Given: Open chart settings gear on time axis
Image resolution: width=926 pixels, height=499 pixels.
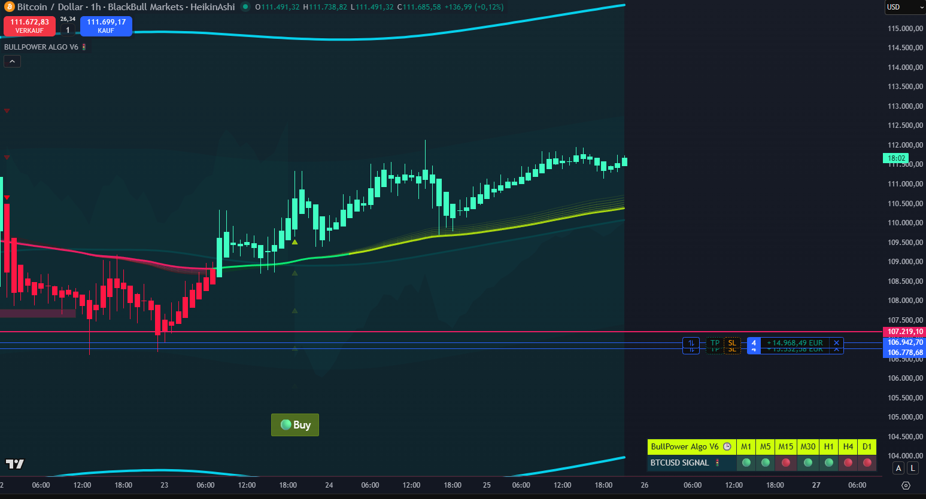Looking at the screenshot, I should [906, 485].
